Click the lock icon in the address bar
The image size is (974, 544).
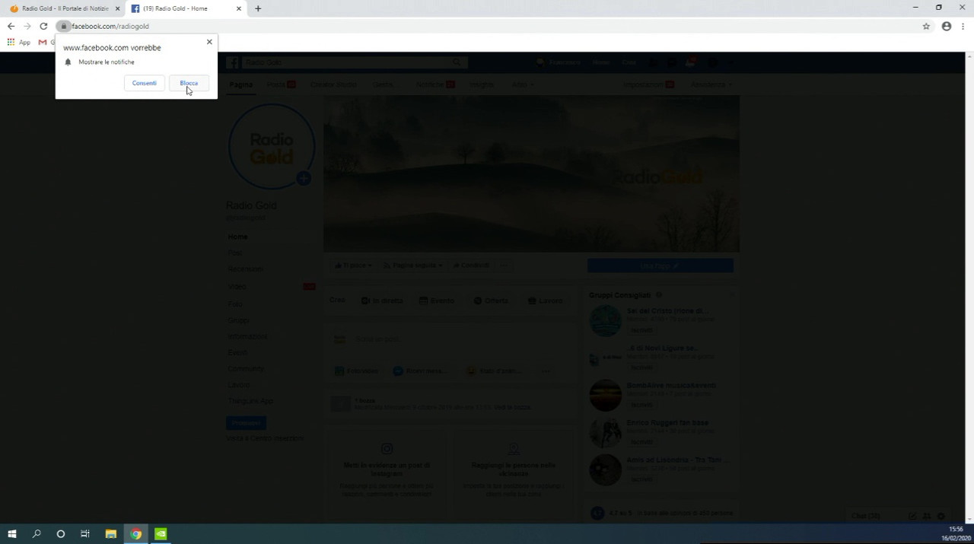coord(64,26)
